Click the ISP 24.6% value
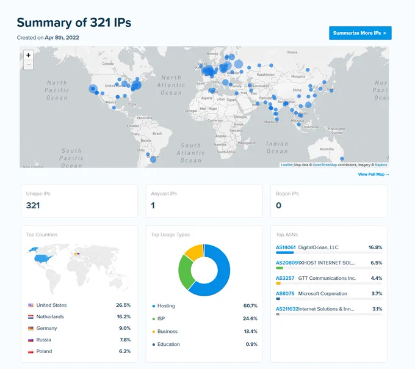The height and width of the screenshot is (369, 415). click(250, 319)
